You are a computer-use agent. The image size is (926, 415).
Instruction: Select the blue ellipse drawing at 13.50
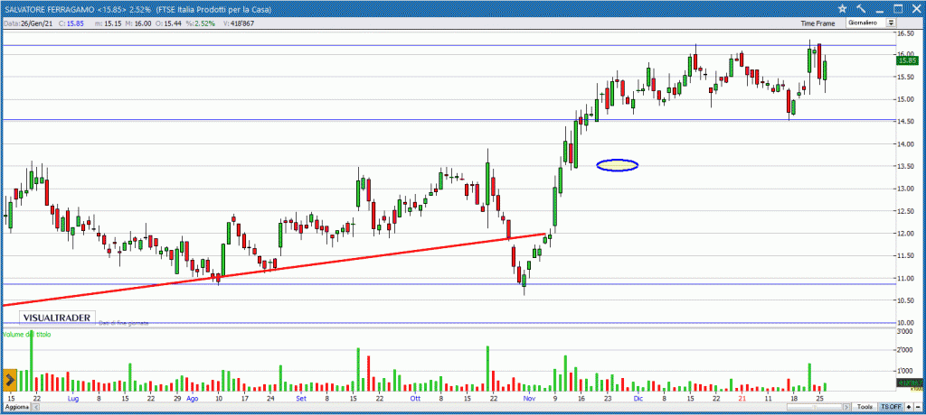tap(617, 166)
